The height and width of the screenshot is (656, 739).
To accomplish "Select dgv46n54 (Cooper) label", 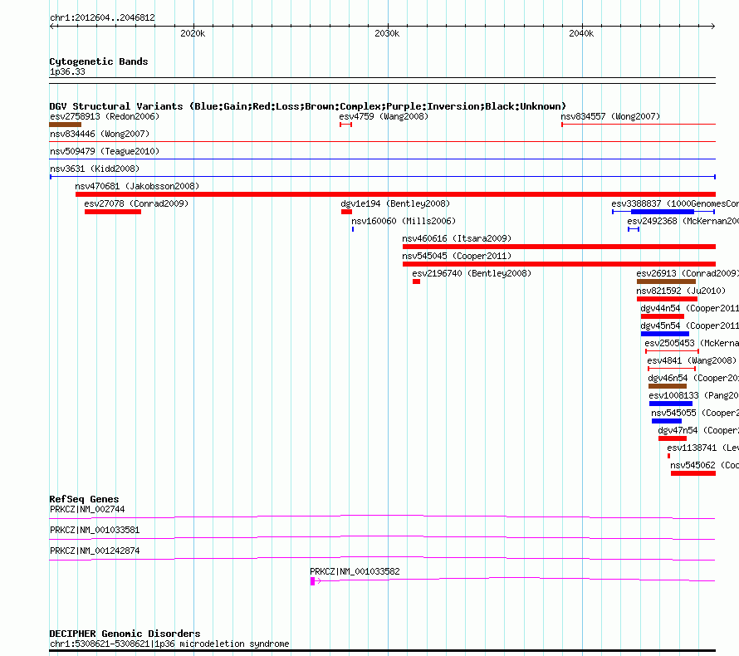I will pyautogui.click(x=693, y=378).
